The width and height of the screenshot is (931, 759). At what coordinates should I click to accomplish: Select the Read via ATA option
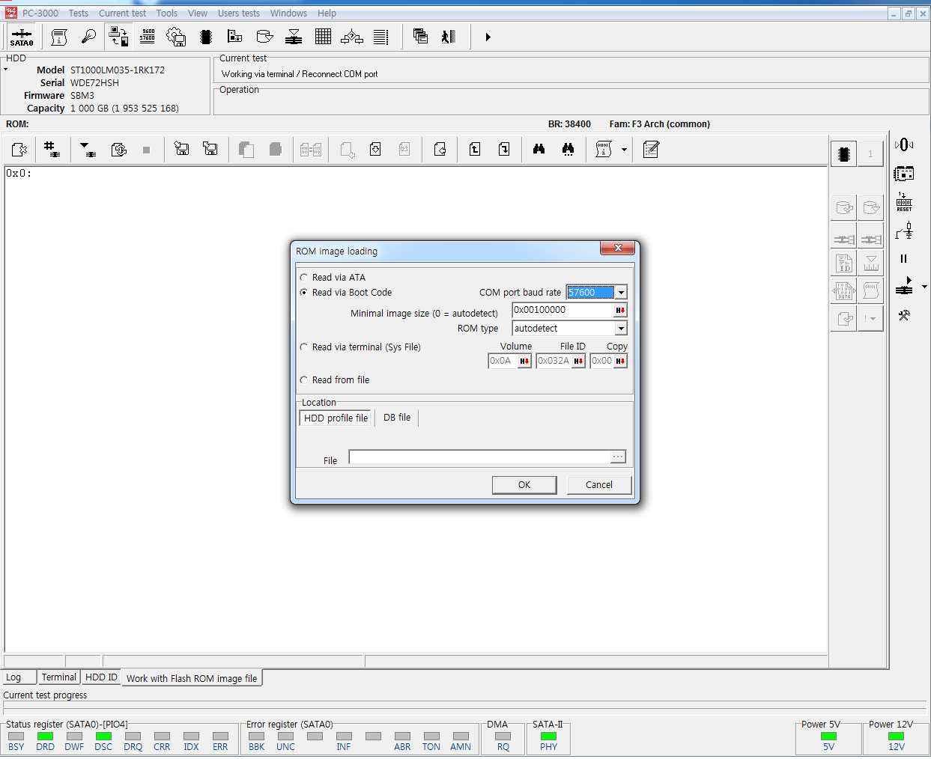[304, 278]
